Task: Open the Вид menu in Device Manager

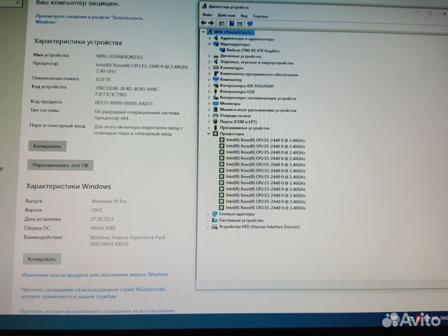Action: coord(244,16)
